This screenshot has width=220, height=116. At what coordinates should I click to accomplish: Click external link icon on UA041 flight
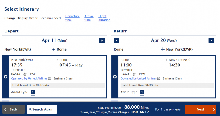tap(159, 78)
